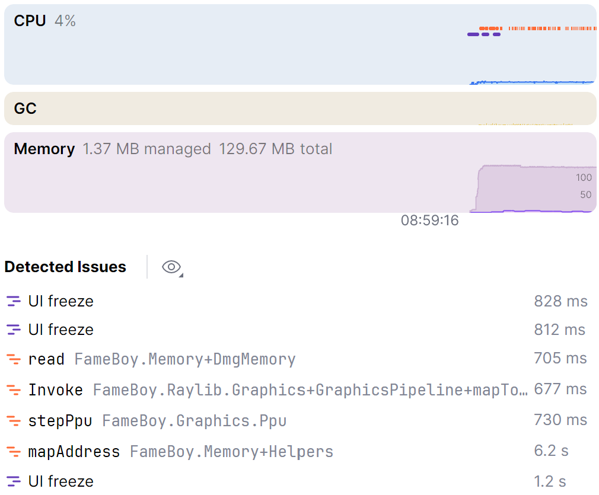Toggle issue visibility using the eye icon

coord(170,267)
